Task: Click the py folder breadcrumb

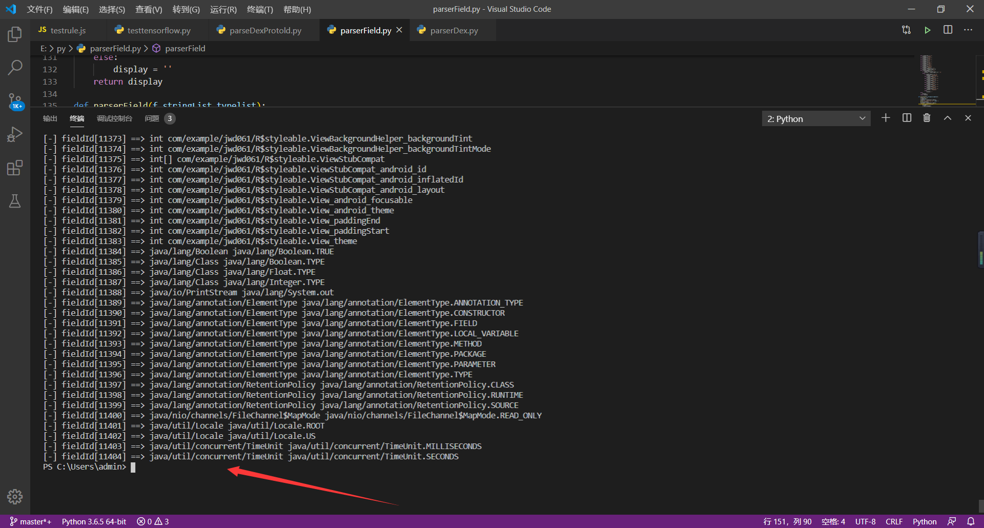Action: 61,48
